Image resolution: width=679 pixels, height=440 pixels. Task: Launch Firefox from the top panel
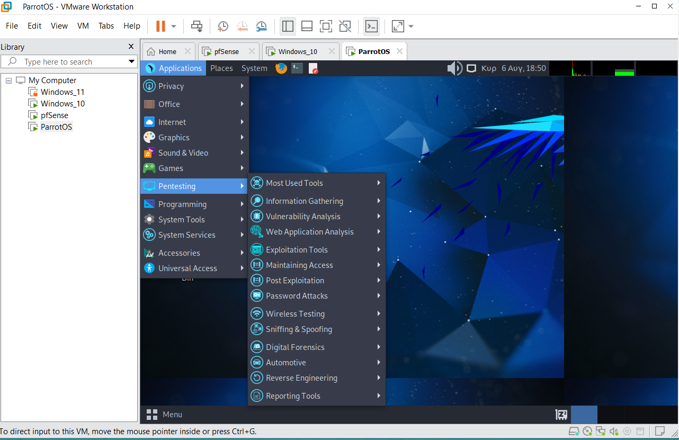click(x=281, y=68)
